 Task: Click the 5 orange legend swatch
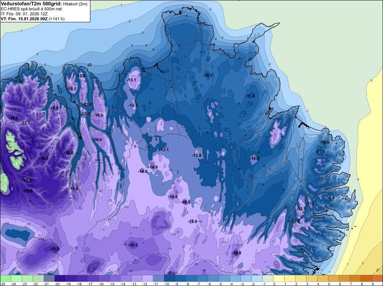[x=334, y=278]
